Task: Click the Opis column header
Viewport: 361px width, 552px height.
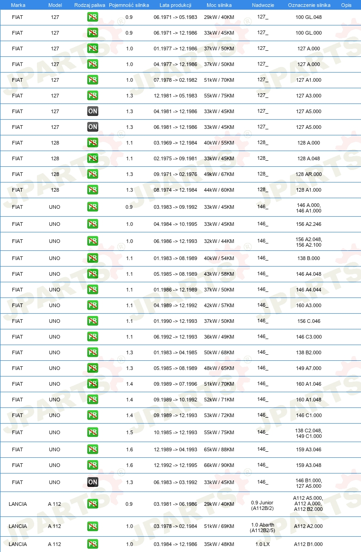Action: [346, 5]
